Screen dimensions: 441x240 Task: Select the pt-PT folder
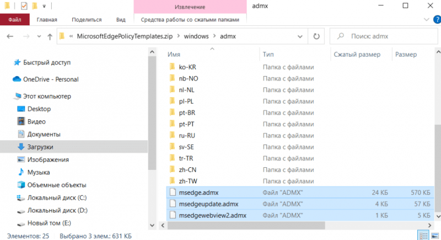tap(186, 124)
